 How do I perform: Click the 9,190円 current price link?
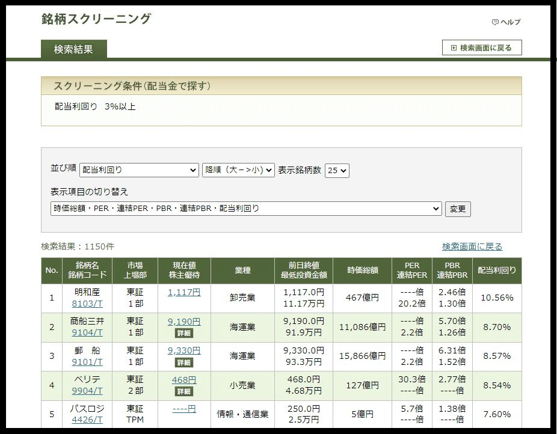(x=184, y=322)
